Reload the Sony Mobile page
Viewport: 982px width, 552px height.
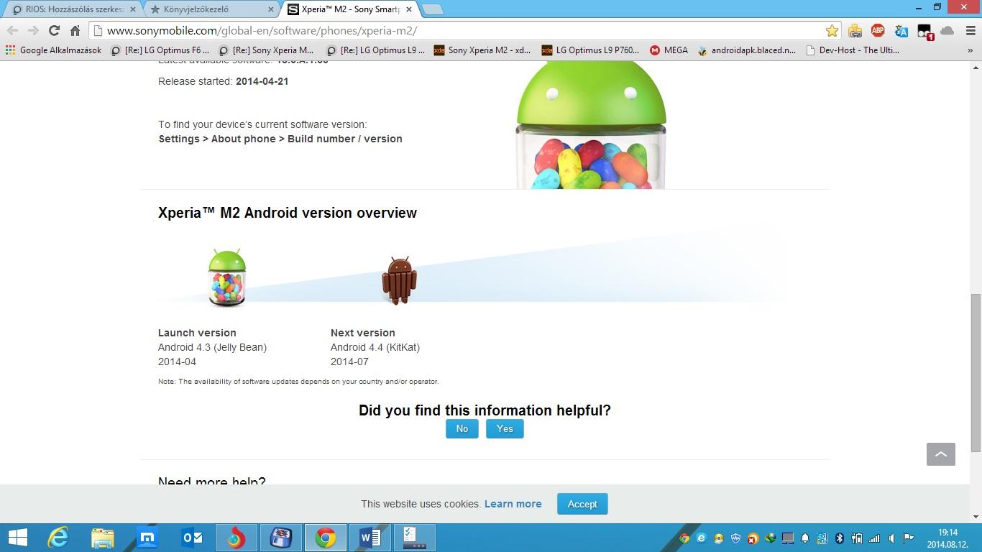[x=54, y=30]
